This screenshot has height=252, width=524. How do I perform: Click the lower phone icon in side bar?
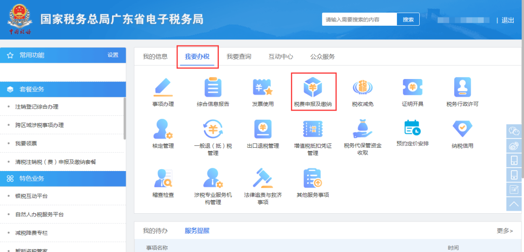coord(514,175)
